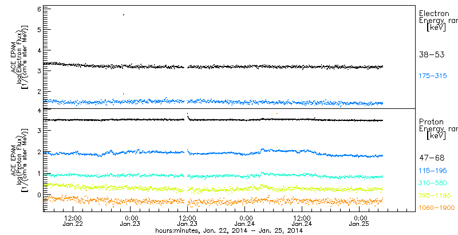Click the 12:00 Jan.23 time axis label
This screenshot has height=235, width=458.
187,221
